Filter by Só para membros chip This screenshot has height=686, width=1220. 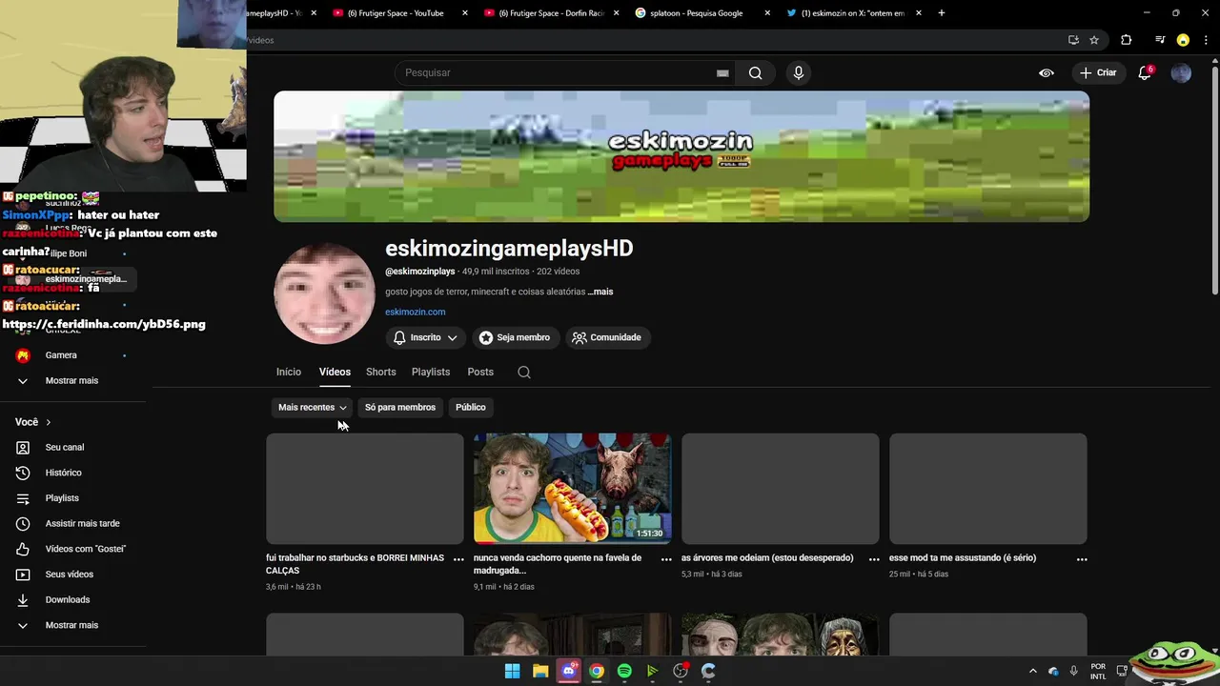tap(400, 407)
